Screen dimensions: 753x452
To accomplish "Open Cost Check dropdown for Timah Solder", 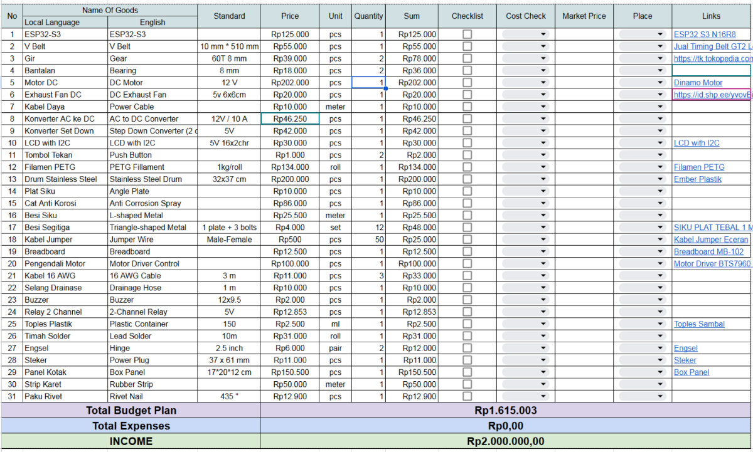I will point(526,336).
